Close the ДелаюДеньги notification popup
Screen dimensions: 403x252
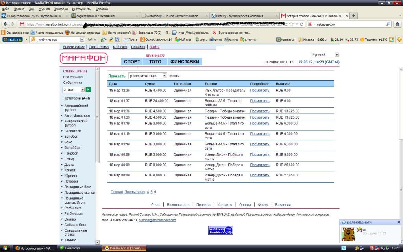click(x=399, y=222)
